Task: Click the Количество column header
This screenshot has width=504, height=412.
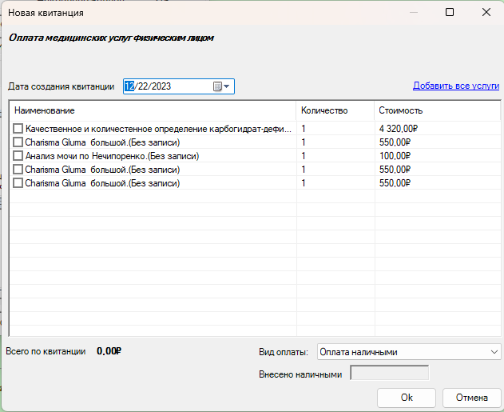Action: (x=334, y=110)
